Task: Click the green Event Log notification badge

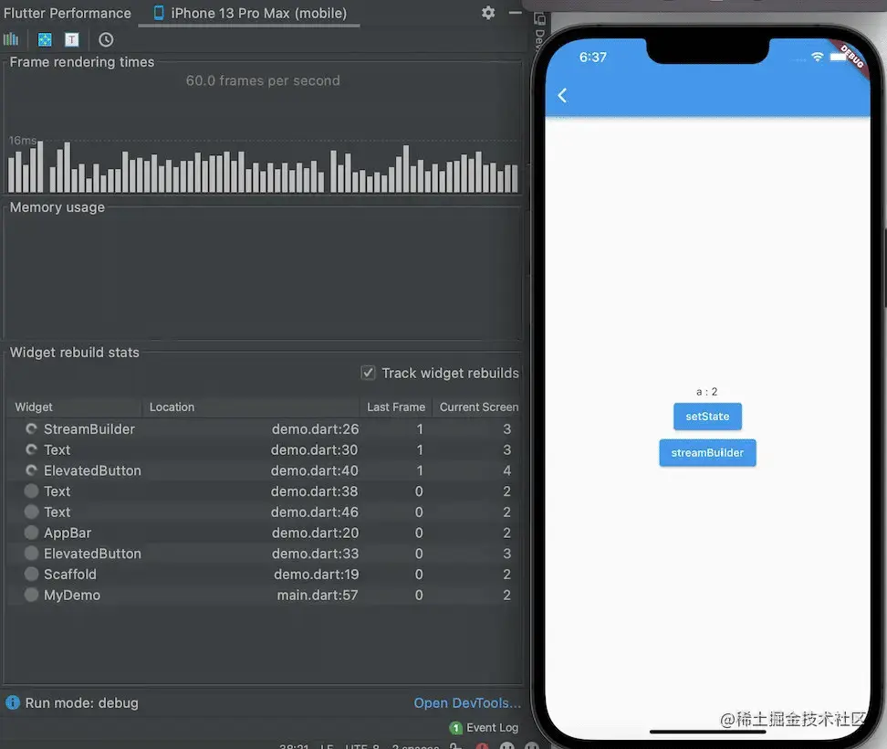Action: [456, 728]
